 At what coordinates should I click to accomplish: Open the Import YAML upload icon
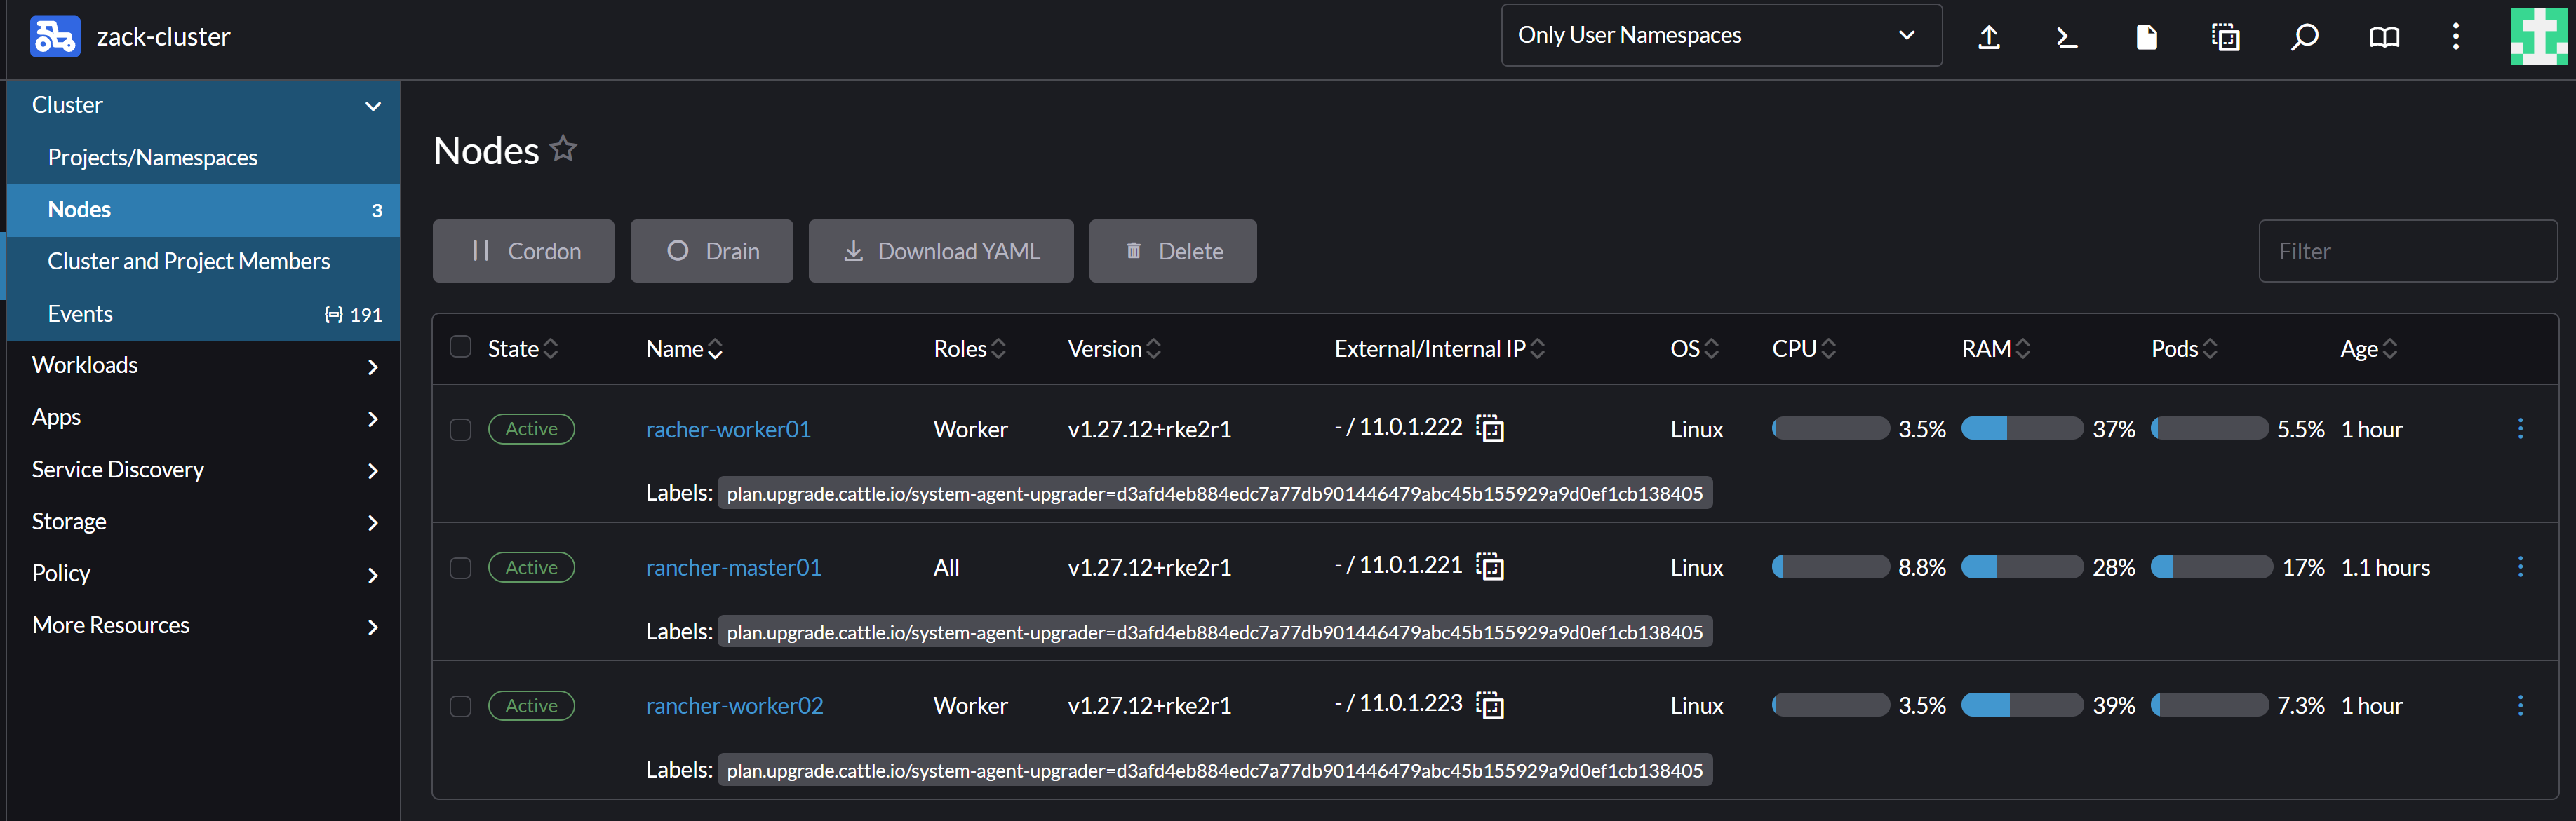pyautogui.click(x=1989, y=37)
